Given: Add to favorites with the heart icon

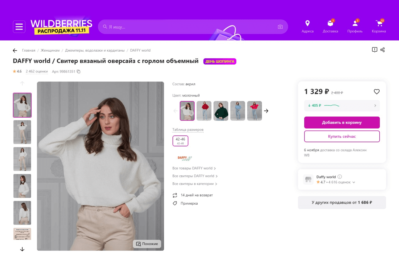Looking at the screenshot, I should (x=377, y=92).
